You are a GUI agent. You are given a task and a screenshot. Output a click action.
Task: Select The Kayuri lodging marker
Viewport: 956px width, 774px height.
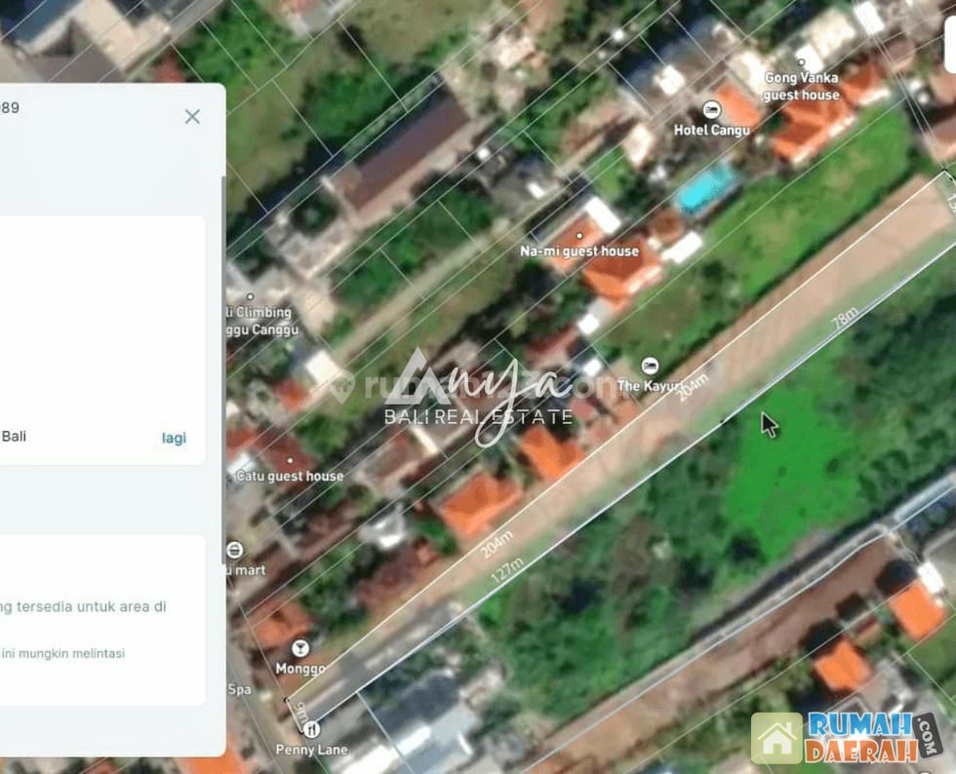[x=650, y=366]
